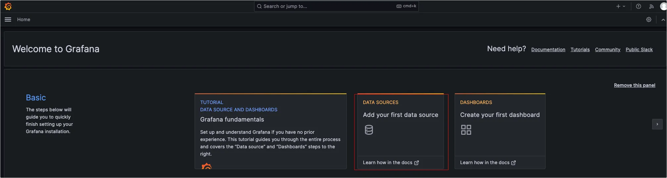Open the Documentation link
Screen dimensions: 667x178
pos(548,50)
